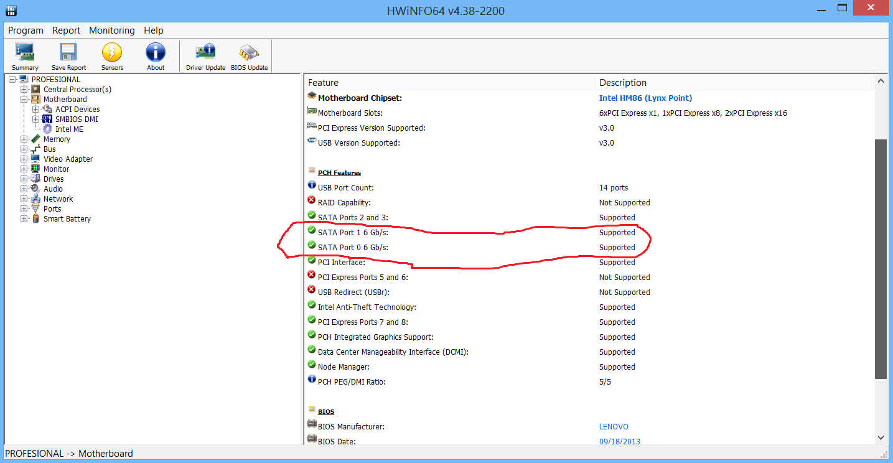The width and height of the screenshot is (893, 463).
Task: Collapse the PROFESIONAL root node
Action: (12, 79)
